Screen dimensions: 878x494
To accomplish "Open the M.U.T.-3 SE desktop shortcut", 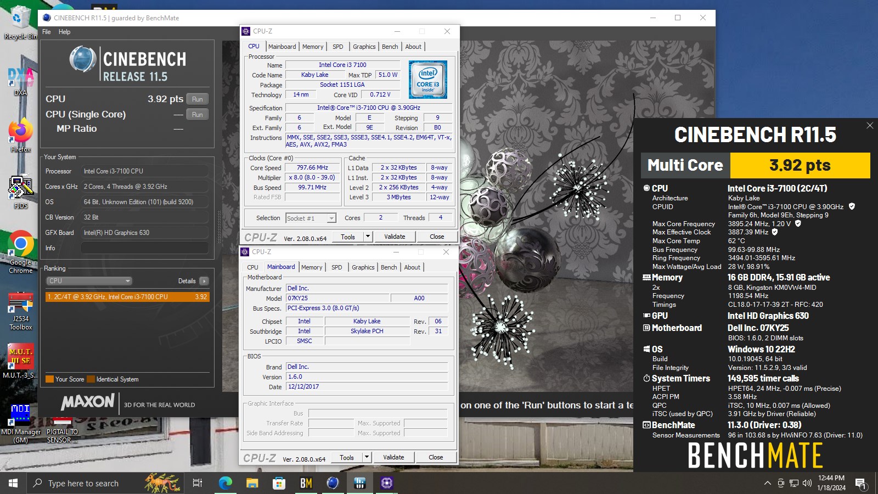I will (x=20, y=361).
